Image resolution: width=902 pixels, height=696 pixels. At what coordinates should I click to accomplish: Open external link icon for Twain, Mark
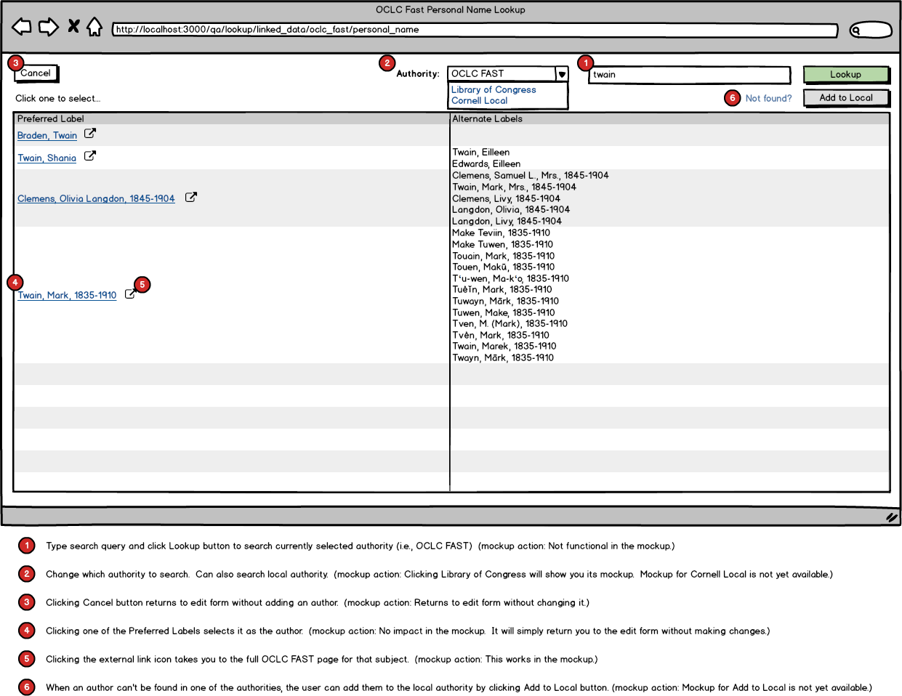point(130,294)
